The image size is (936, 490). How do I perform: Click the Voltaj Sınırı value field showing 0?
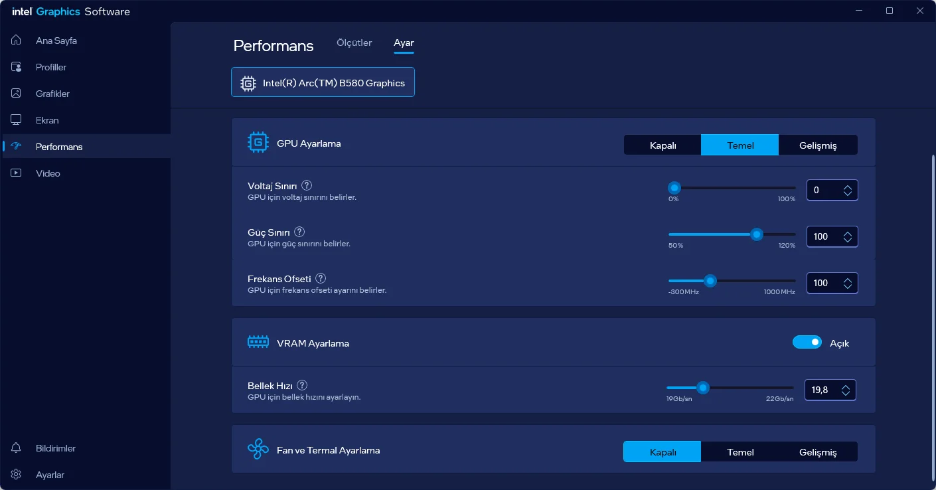(x=832, y=191)
